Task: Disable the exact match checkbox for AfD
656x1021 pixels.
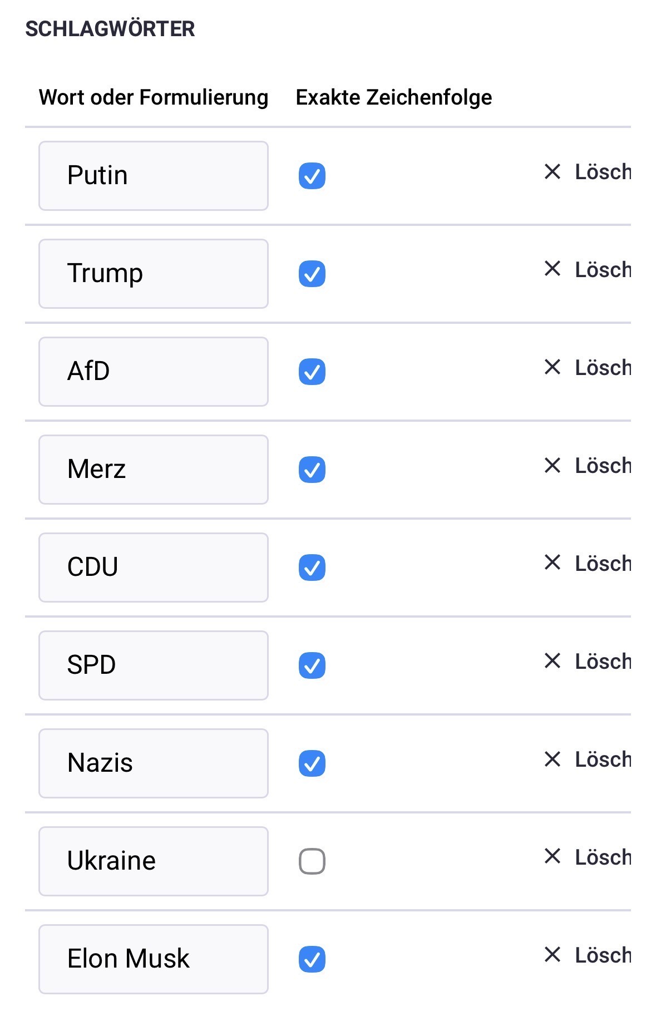Action: click(x=312, y=372)
